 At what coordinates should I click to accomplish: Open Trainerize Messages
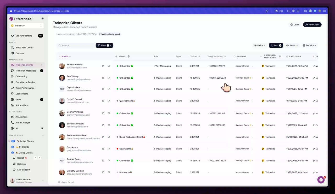(x=26, y=71)
